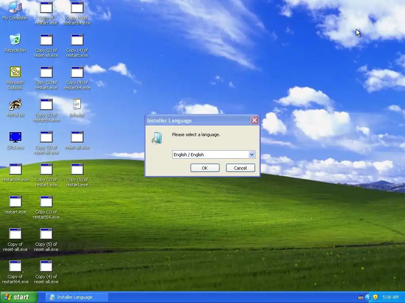Viewport: 405px width, 303px height.
Task: Confirm language with OK button
Action: pyautogui.click(x=205, y=168)
